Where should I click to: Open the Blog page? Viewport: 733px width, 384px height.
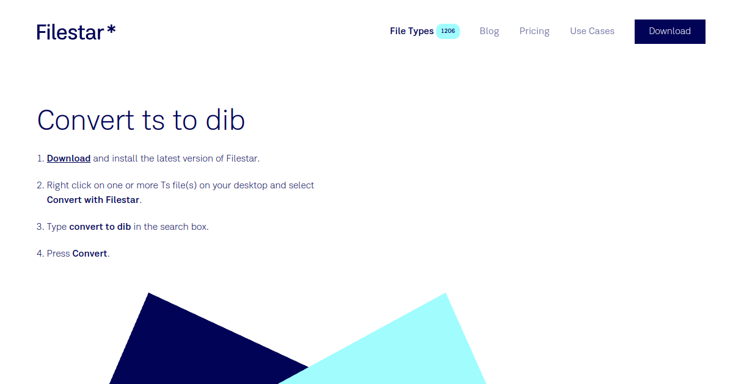tap(489, 30)
